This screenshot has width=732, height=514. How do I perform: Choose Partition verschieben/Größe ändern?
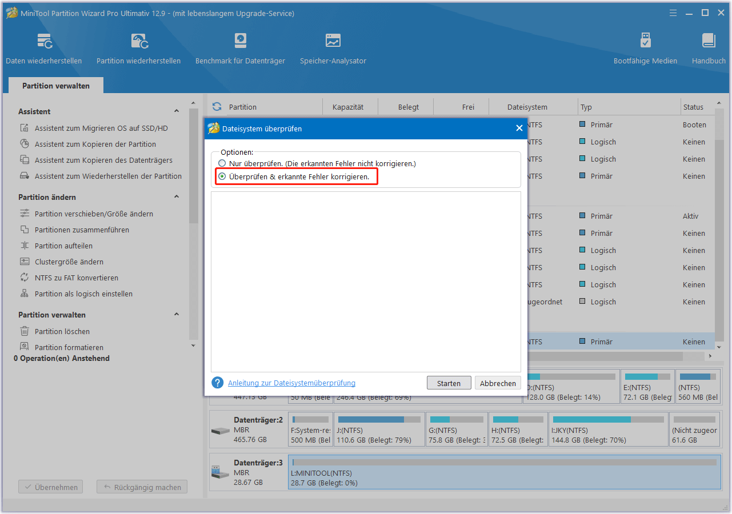coord(94,214)
